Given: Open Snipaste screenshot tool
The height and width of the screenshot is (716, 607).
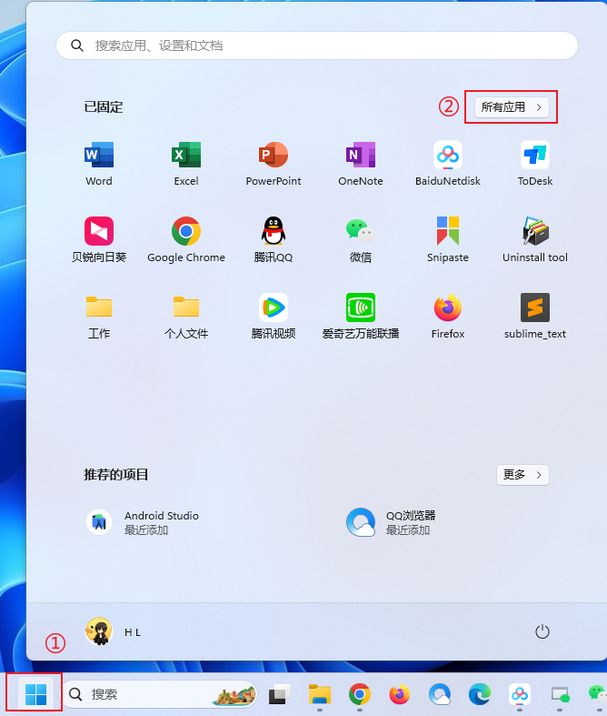Looking at the screenshot, I should pyautogui.click(x=448, y=240).
